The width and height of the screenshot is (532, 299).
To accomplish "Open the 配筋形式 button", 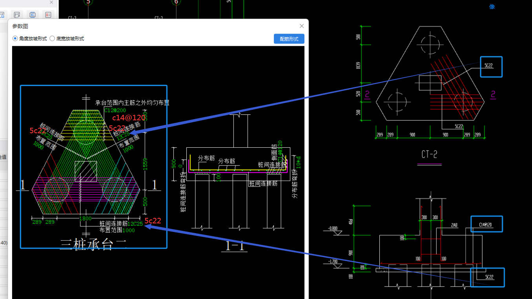I will (x=289, y=39).
